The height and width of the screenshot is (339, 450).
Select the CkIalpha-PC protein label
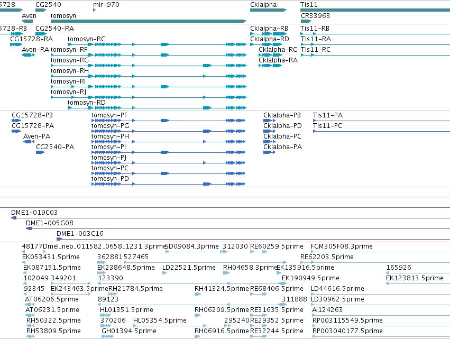pyautogui.click(x=282, y=136)
